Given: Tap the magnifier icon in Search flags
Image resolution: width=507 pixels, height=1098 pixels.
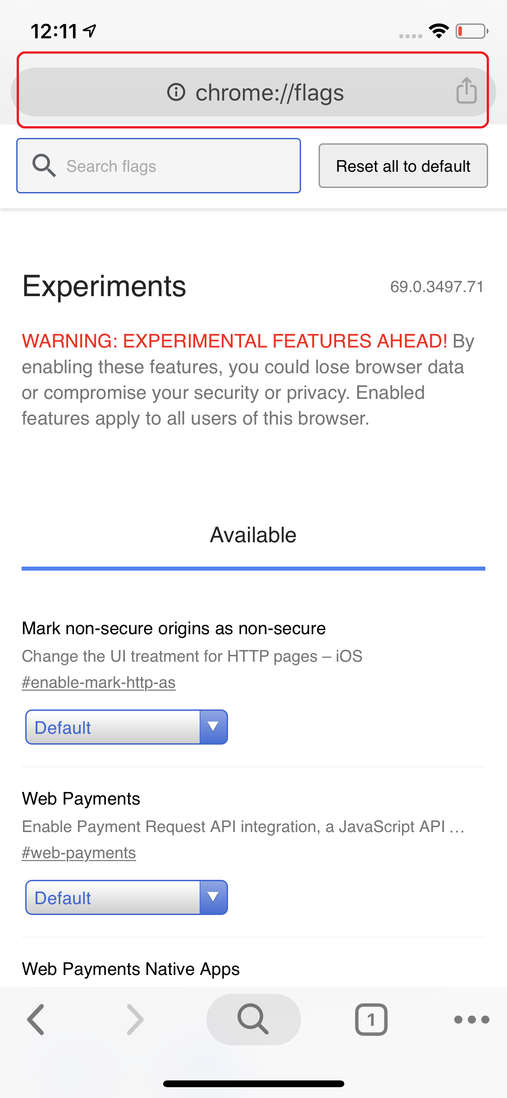Looking at the screenshot, I should click(44, 166).
